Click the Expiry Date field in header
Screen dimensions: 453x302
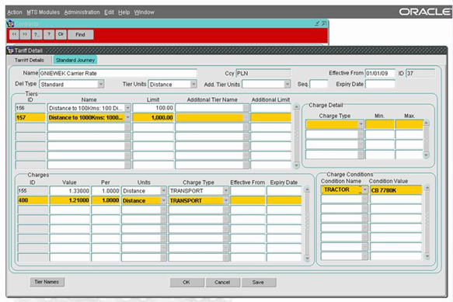click(380, 84)
